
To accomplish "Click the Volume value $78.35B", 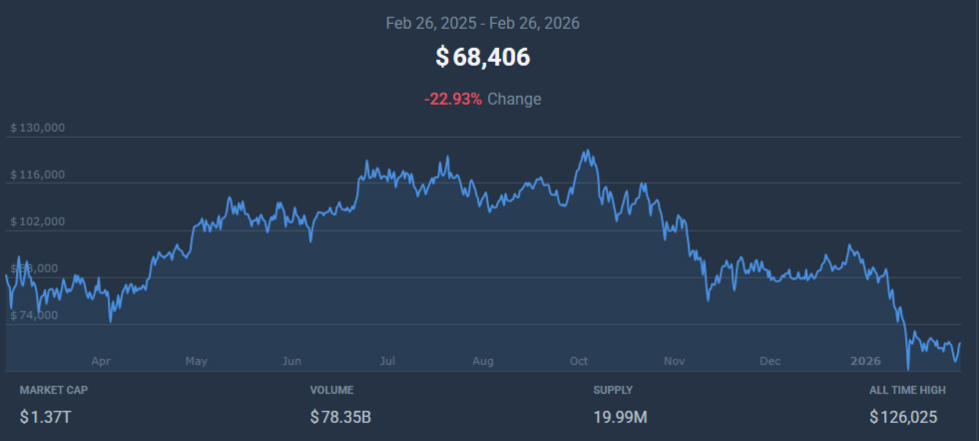I will click(340, 416).
